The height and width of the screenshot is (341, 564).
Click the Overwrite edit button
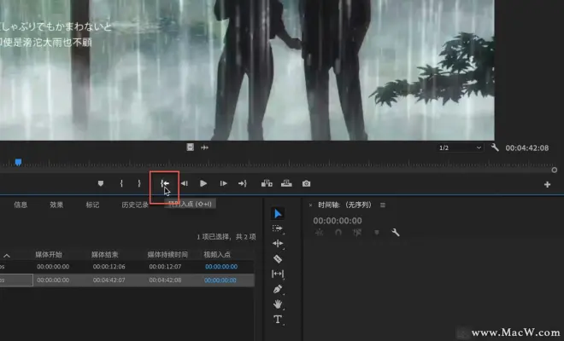click(x=286, y=183)
